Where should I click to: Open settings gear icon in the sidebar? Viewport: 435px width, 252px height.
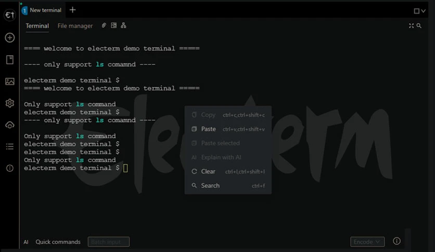10,103
